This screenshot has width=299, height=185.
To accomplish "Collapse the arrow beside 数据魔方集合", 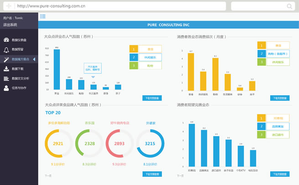I will tap(34, 59).
